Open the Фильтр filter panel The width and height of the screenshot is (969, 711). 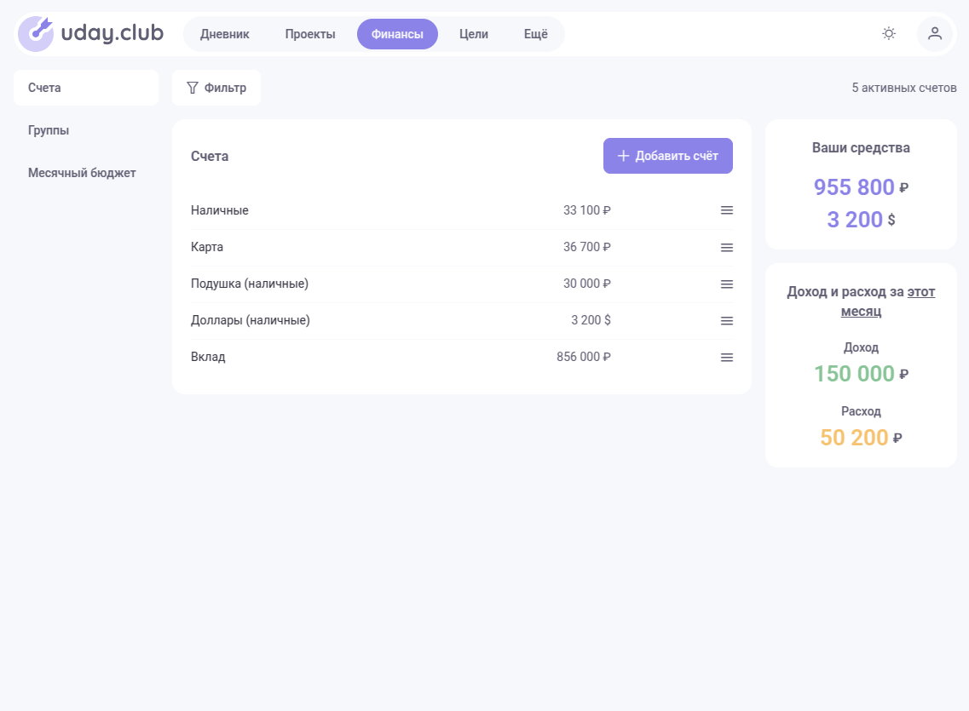(216, 88)
